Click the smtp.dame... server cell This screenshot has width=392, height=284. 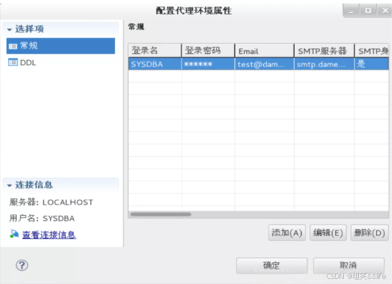(324, 64)
